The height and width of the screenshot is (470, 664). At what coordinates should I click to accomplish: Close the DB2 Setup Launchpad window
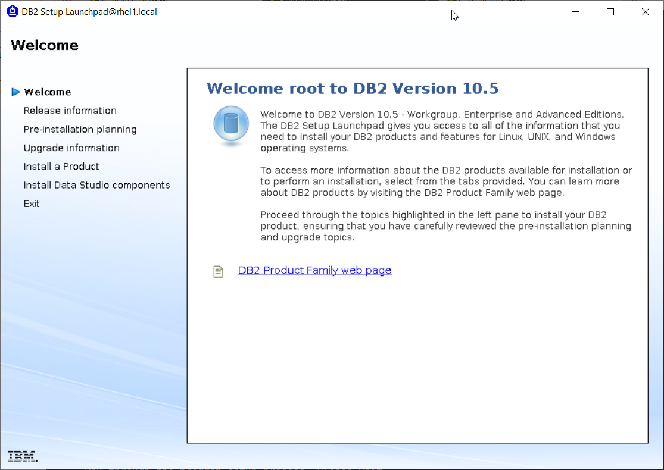click(x=645, y=11)
